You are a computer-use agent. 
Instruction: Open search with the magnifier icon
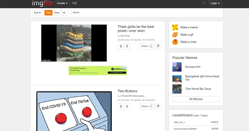(x=204, y=3)
